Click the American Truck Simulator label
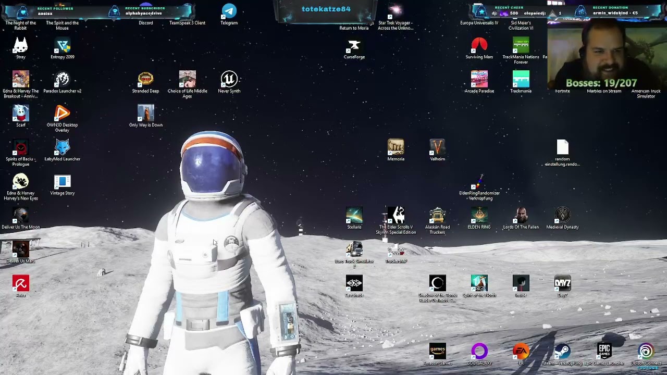This screenshot has height=375, width=667. pyautogui.click(x=646, y=94)
